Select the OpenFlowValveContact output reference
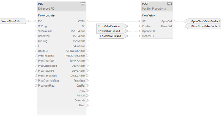 point(203,21)
